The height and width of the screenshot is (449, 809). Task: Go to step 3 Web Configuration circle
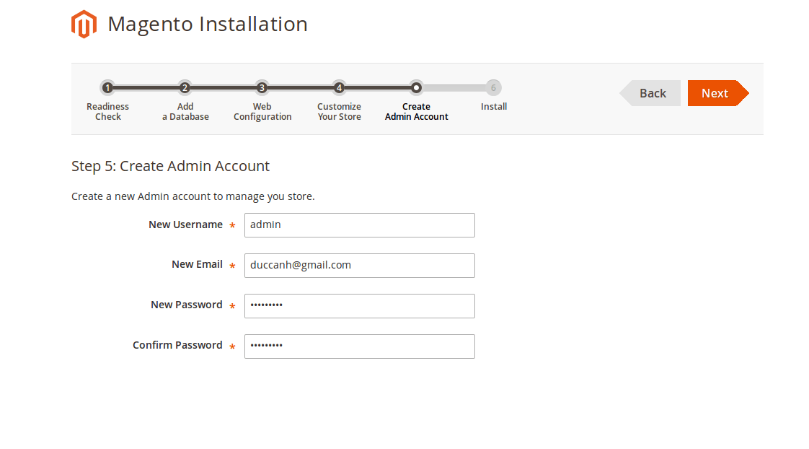[x=262, y=88]
